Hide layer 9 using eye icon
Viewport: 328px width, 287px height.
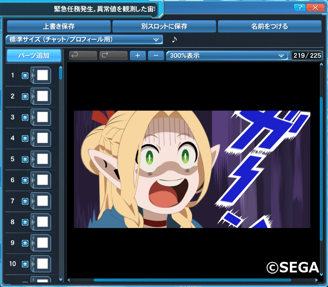click(x=25, y=243)
